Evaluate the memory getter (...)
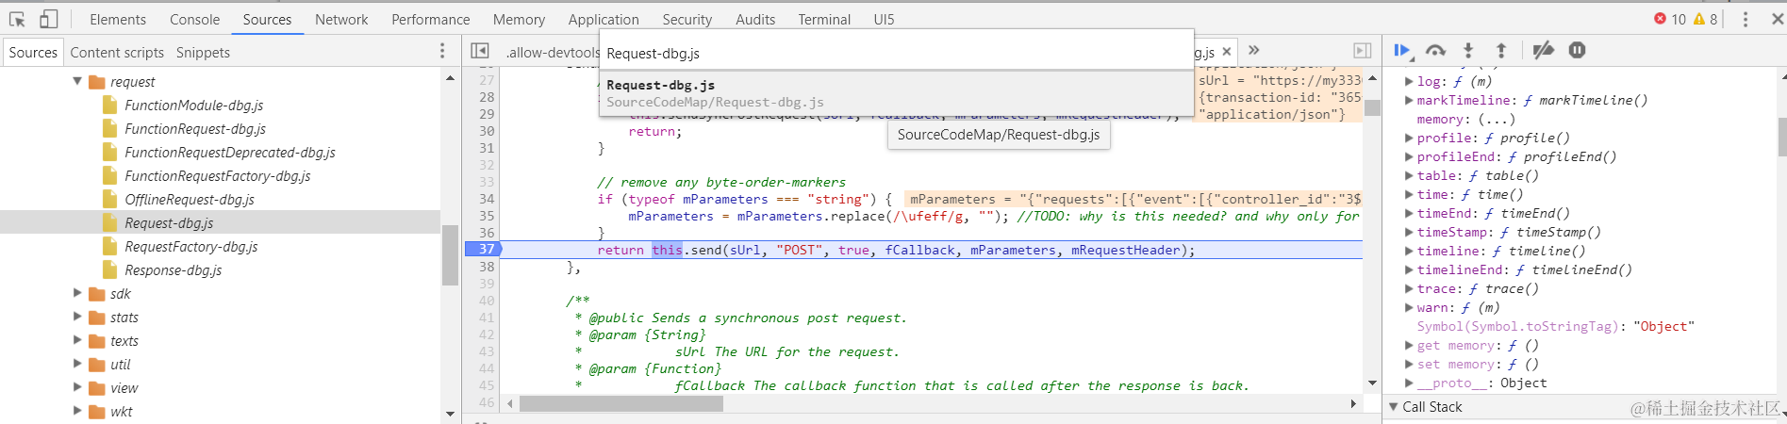Image resolution: width=1787 pixels, height=424 pixels. tap(1496, 119)
